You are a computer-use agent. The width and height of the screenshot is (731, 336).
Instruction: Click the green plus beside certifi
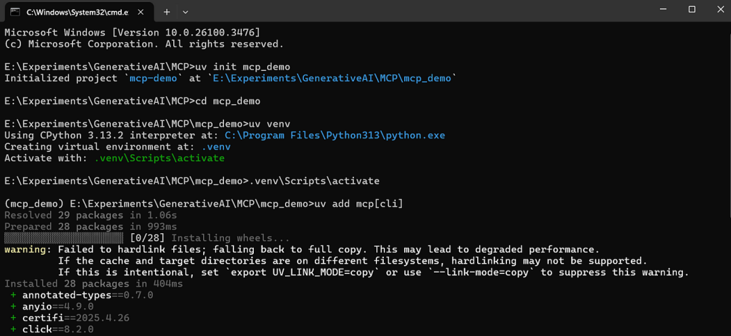click(x=14, y=318)
